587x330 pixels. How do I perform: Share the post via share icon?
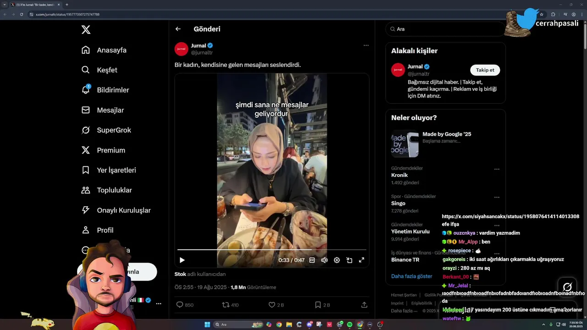364,305
